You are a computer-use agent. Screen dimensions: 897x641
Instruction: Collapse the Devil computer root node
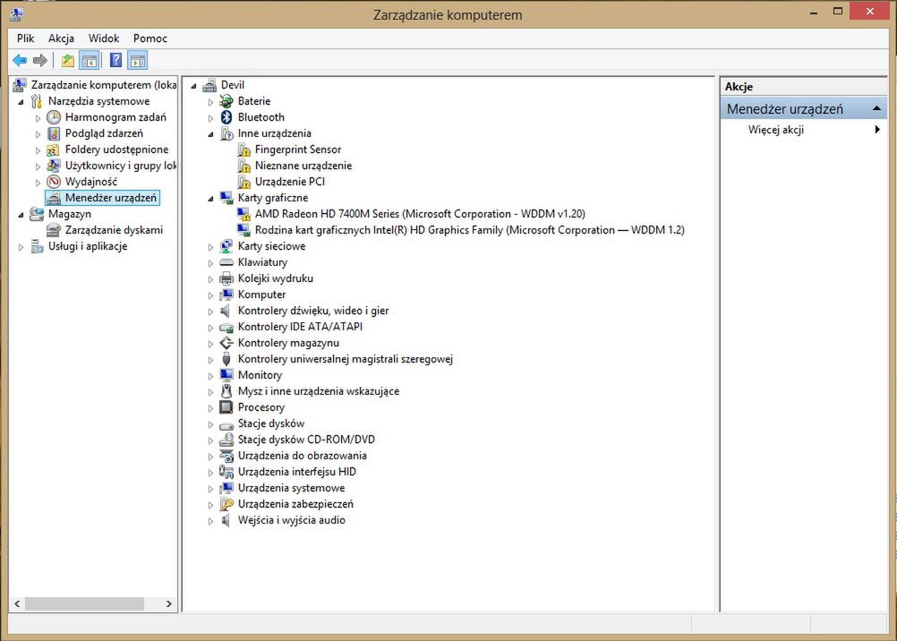tap(193, 86)
